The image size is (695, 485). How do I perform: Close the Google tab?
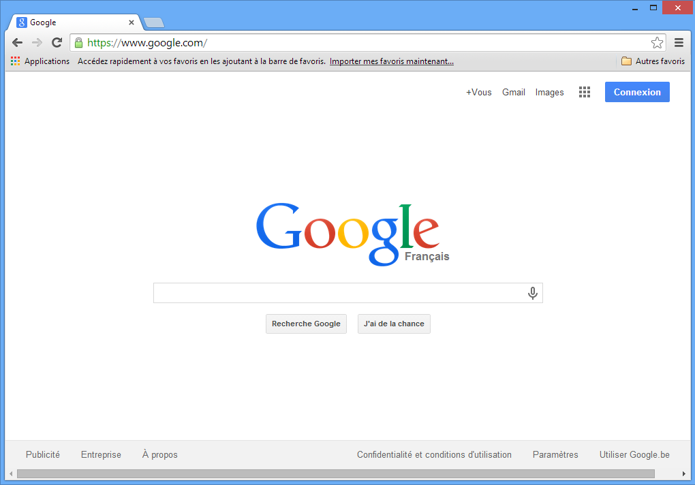[132, 22]
